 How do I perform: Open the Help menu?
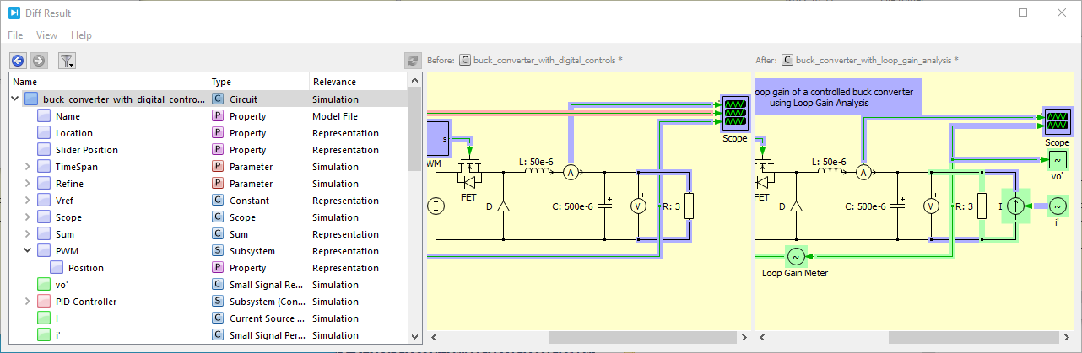point(81,35)
